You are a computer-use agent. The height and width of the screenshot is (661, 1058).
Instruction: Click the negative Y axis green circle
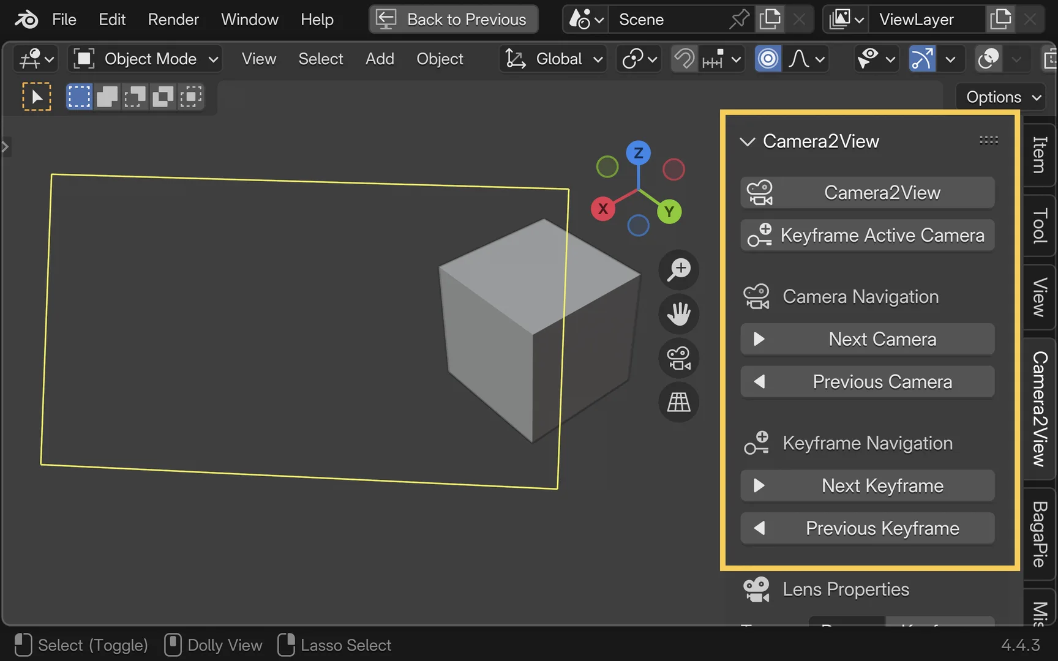pos(607,166)
